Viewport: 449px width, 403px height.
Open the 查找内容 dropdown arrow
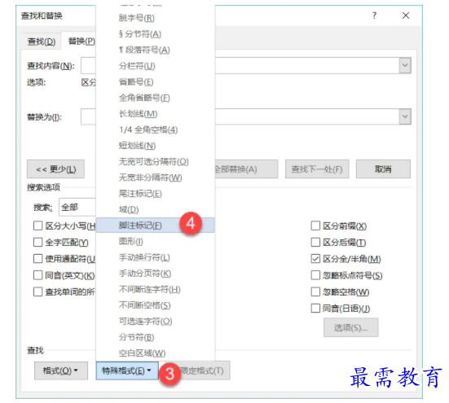coord(405,65)
